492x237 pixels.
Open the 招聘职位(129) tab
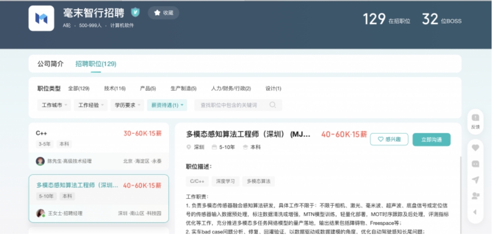click(x=96, y=64)
